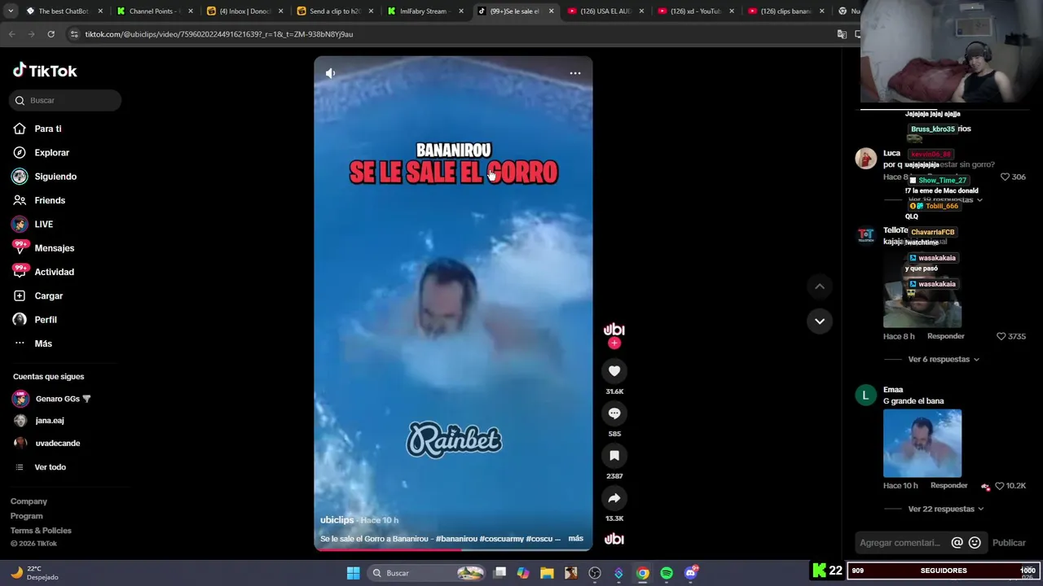Go to previous video with up arrow
1043x586 pixels.
(820, 286)
